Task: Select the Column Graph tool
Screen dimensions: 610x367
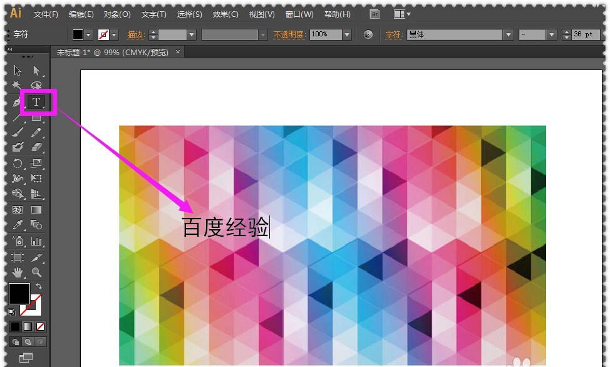Action: 36,241
